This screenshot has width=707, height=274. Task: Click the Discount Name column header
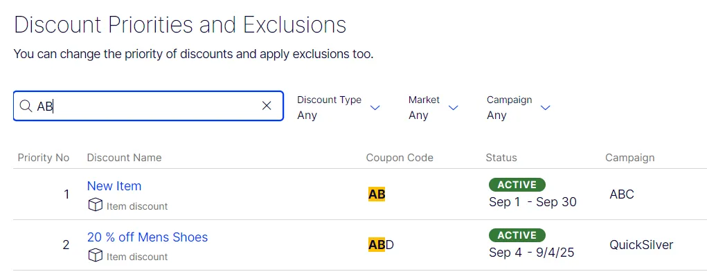coord(124,158)
